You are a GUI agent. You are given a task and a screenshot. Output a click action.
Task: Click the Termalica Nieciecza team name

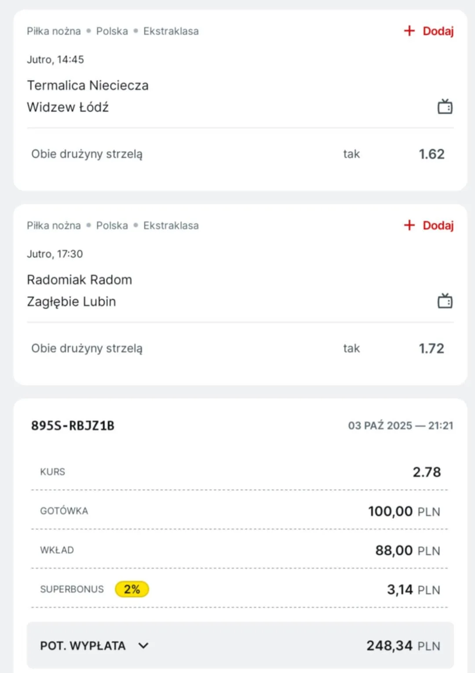pos(88,85)
